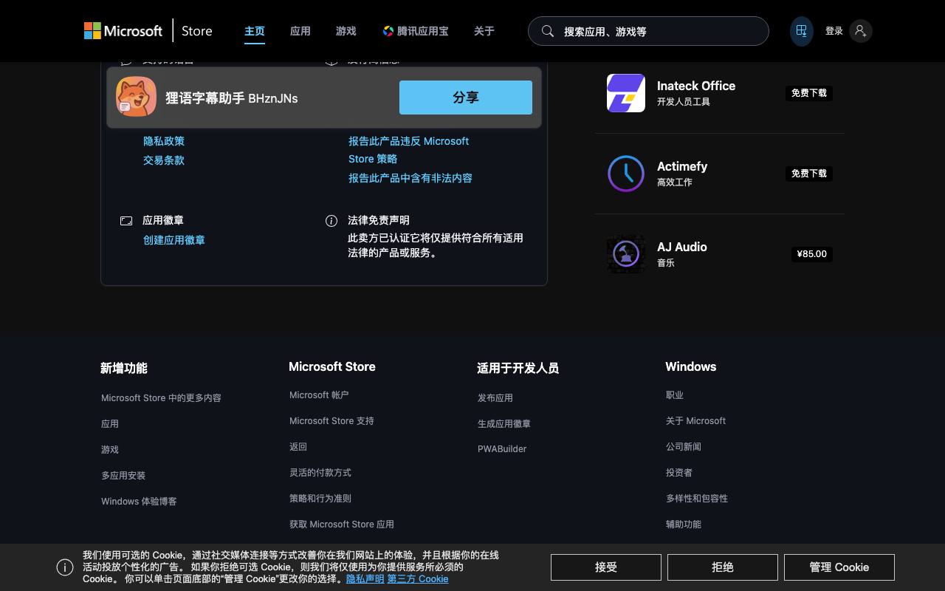Open the 关于 menu in header
The width and height of the screenshot is (945, 591).
tap(484, 31)
